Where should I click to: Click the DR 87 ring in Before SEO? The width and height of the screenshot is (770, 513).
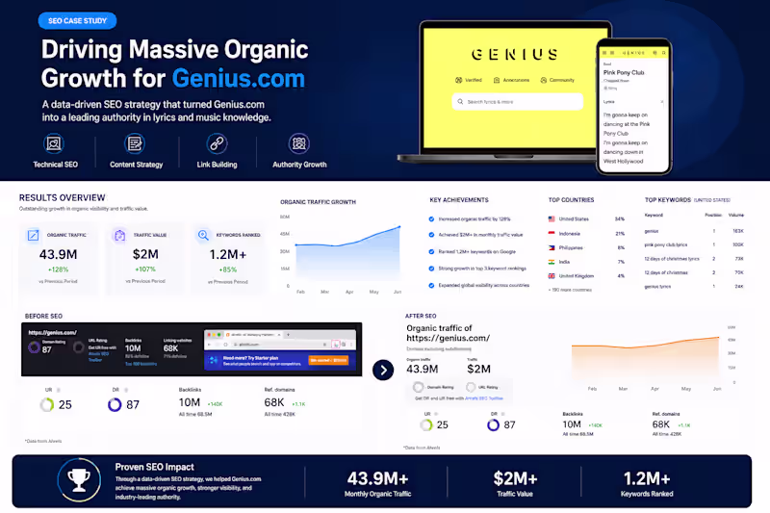(115, 404)
